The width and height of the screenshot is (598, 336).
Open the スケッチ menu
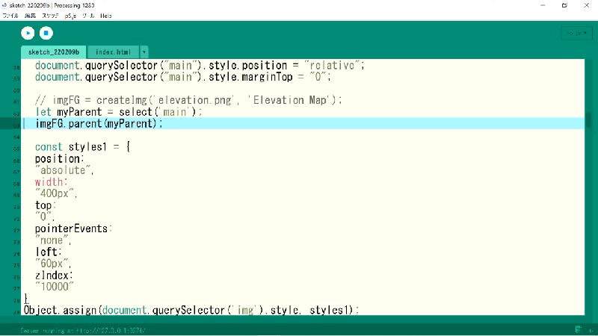(x=51, y=15)
